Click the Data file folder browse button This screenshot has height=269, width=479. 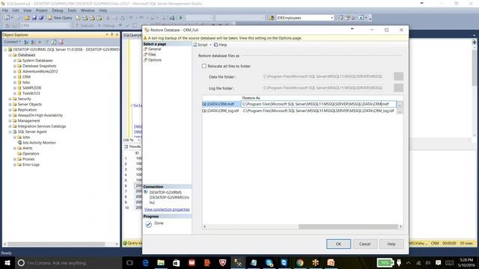pos(398,76)
